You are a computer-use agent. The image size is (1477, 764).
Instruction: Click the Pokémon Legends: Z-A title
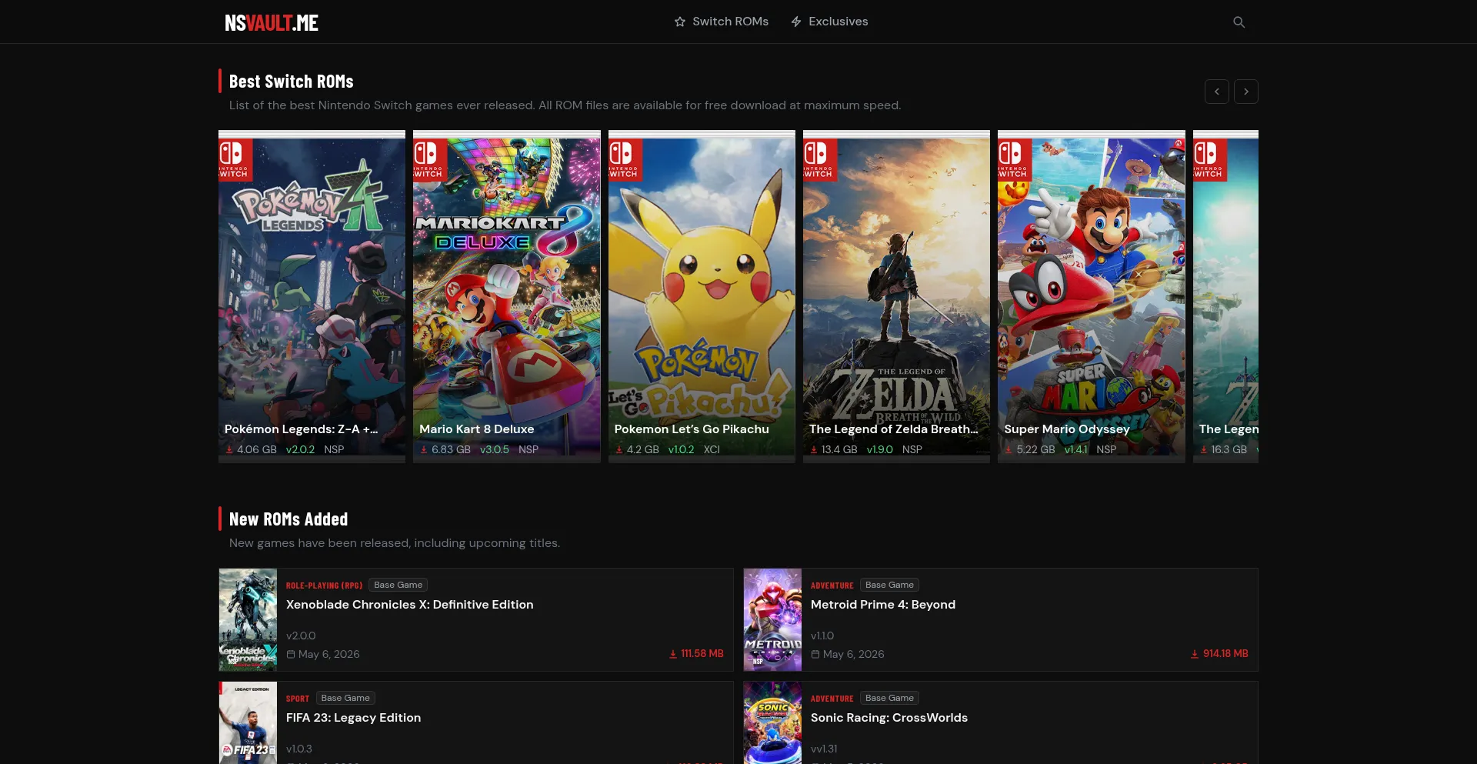[301, 429]
